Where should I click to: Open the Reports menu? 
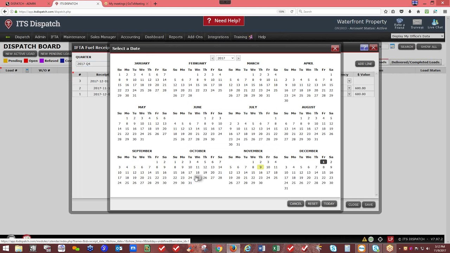click(176, 37)
